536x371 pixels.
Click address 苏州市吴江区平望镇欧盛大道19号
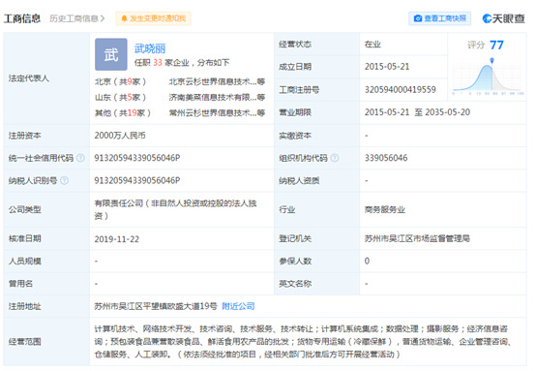pos(156,306)
